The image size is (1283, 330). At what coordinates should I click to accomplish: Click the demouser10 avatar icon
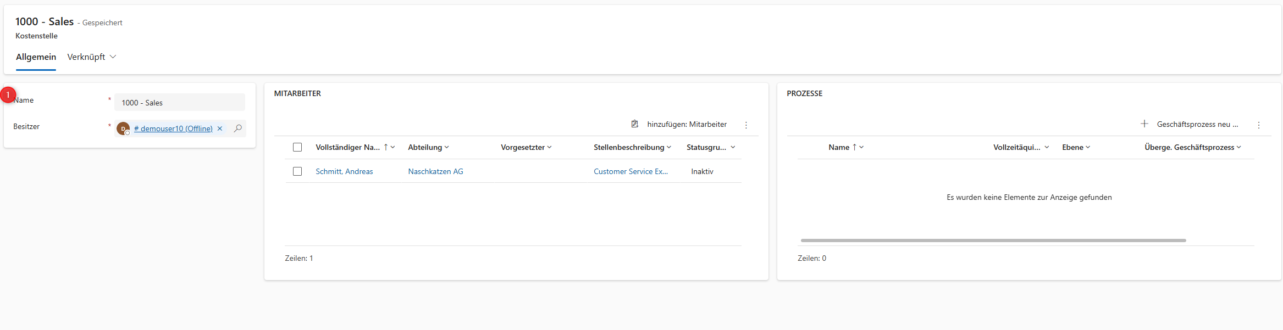point(123,128)
